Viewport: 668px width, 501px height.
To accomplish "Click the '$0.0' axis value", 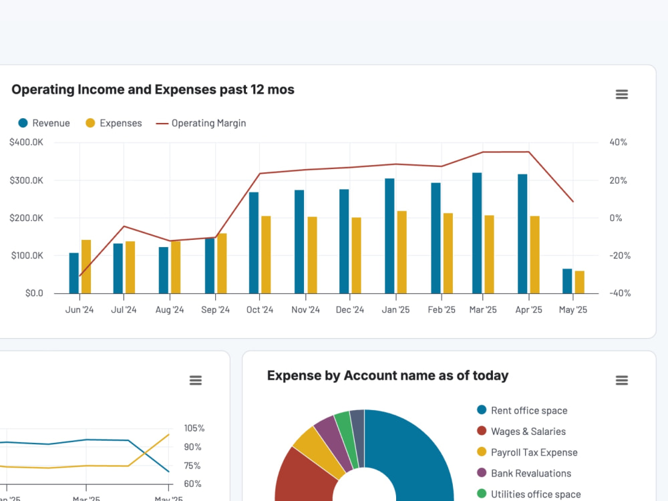I will click(x=34, y=293).
